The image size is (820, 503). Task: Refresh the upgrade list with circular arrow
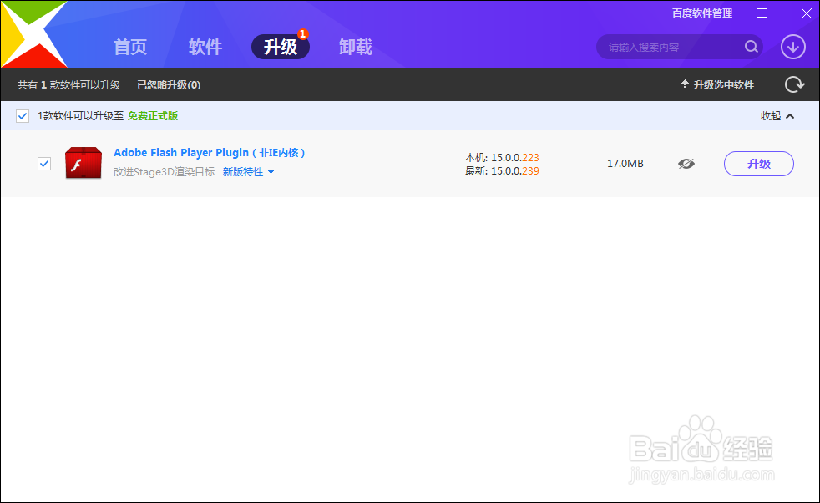[794, 84]
